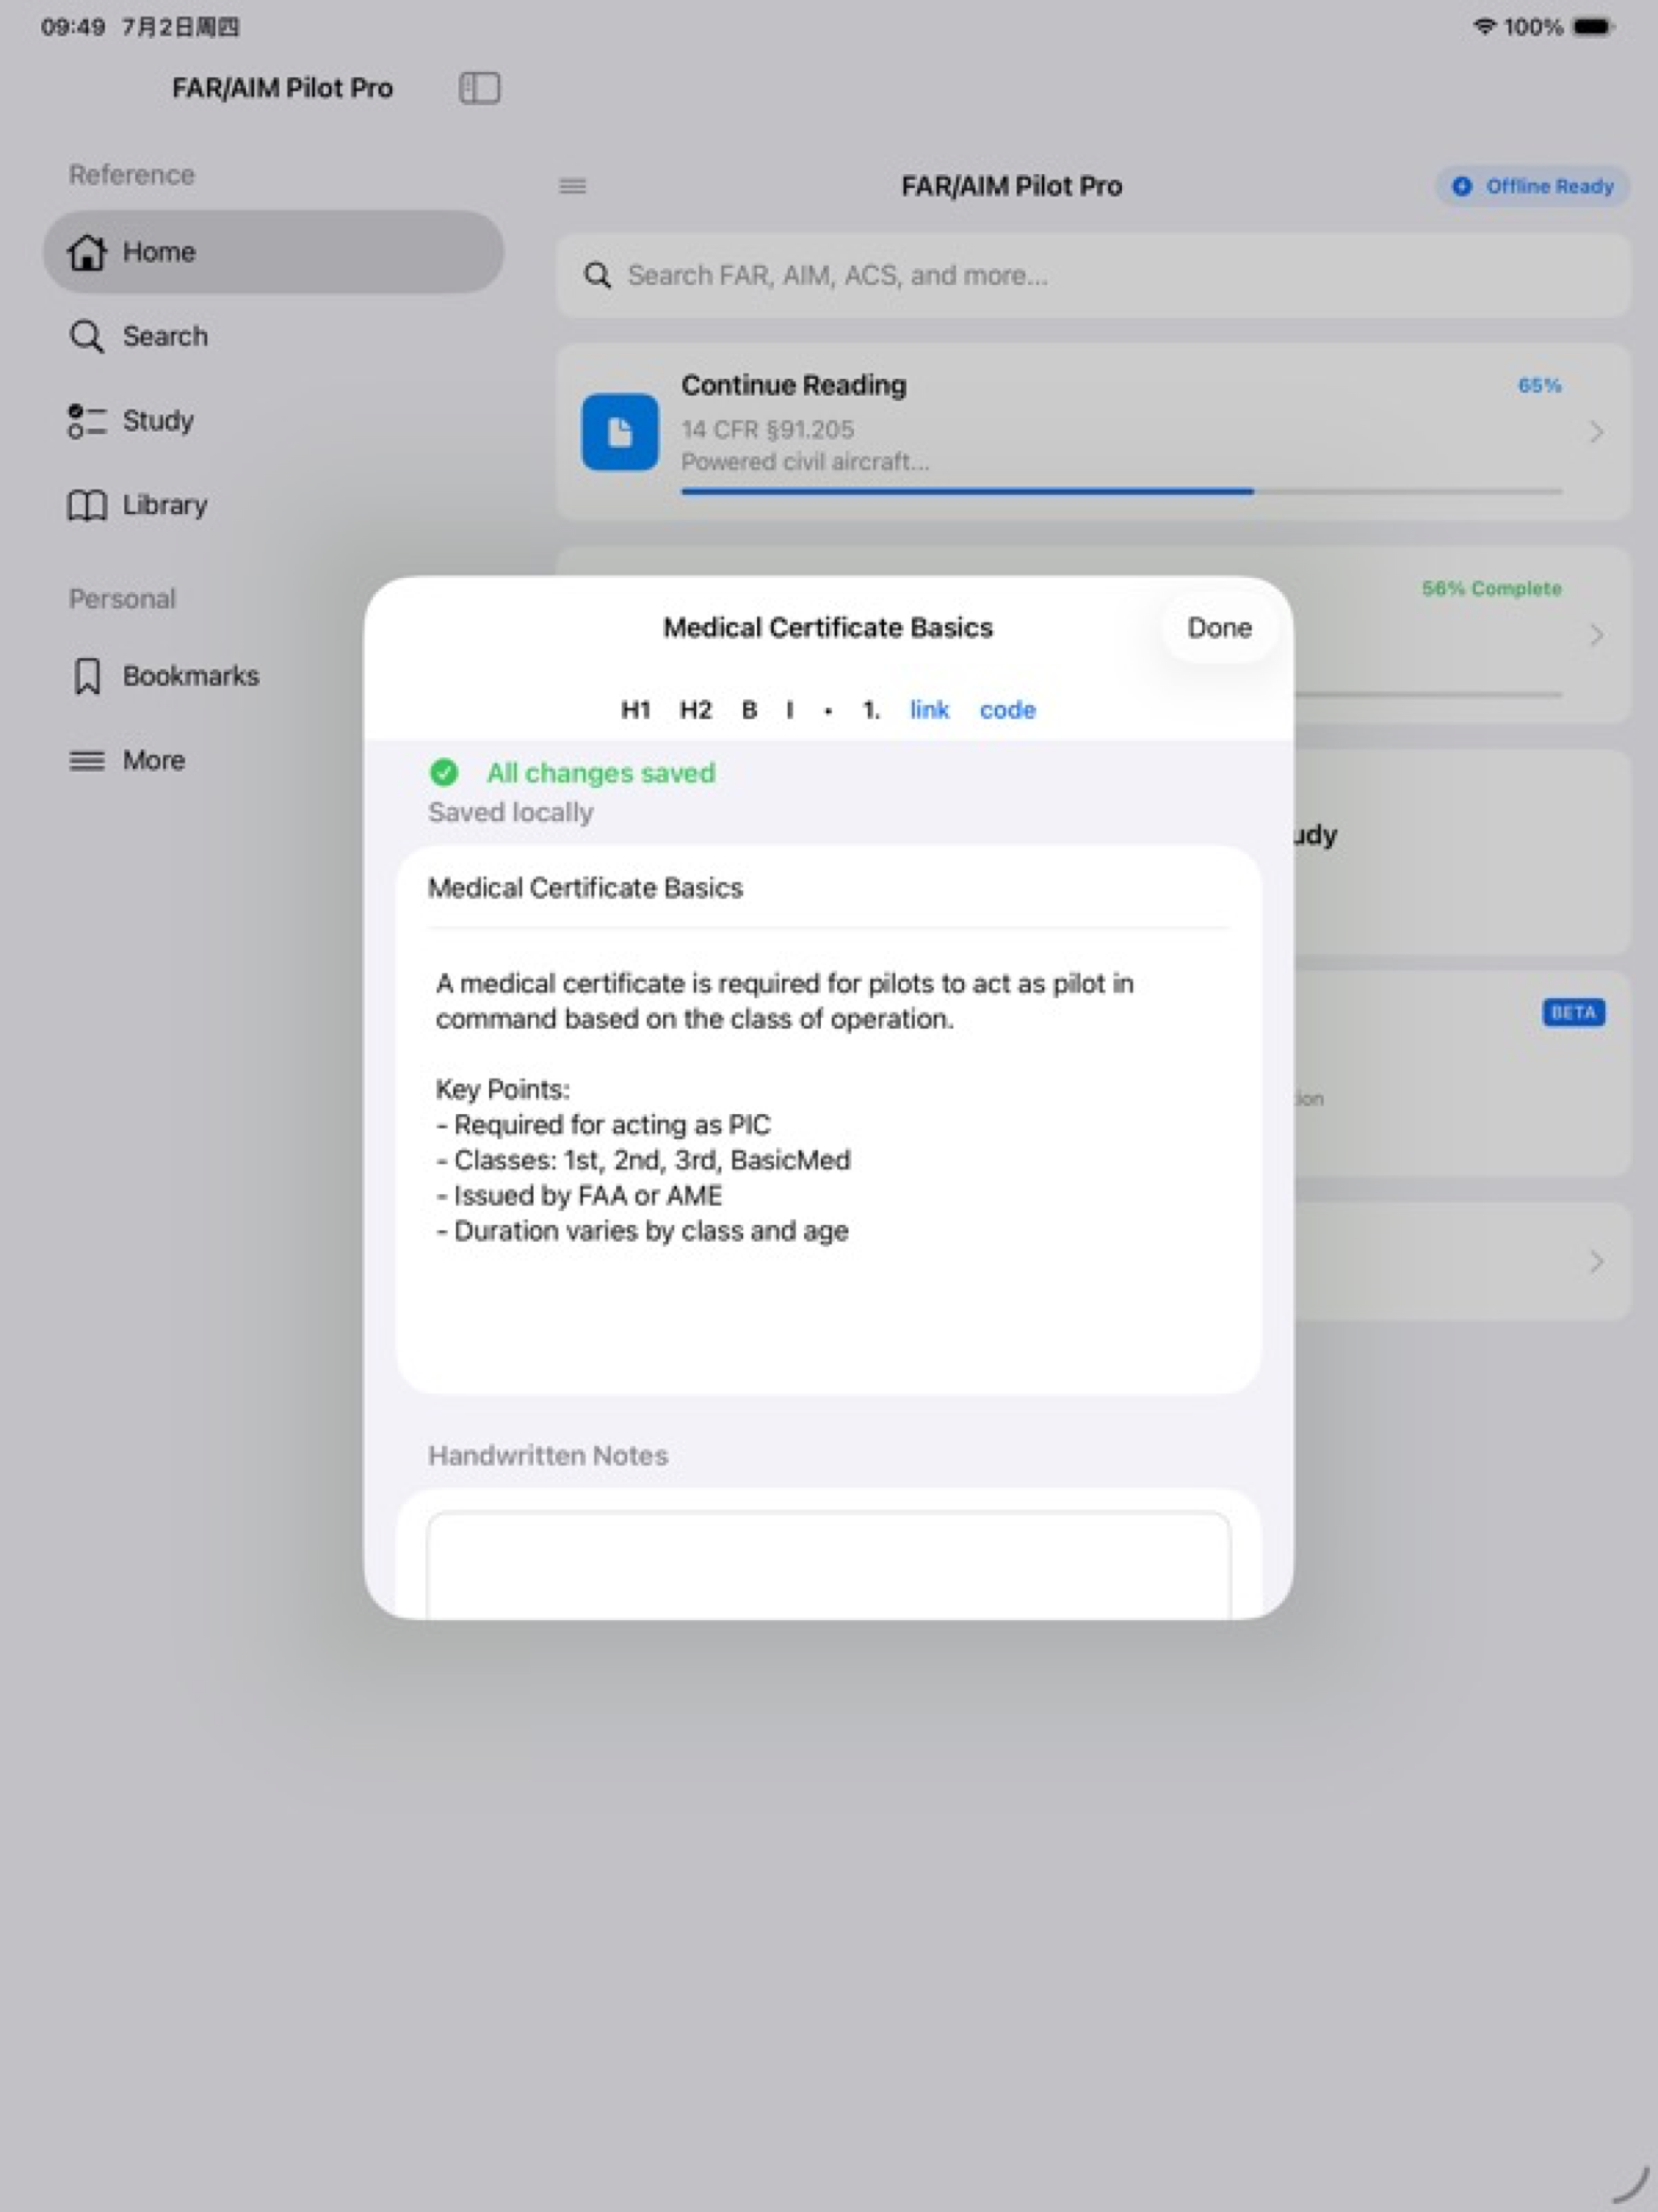
Task: Open Library in the sidebar
Action: click(273, 505)
